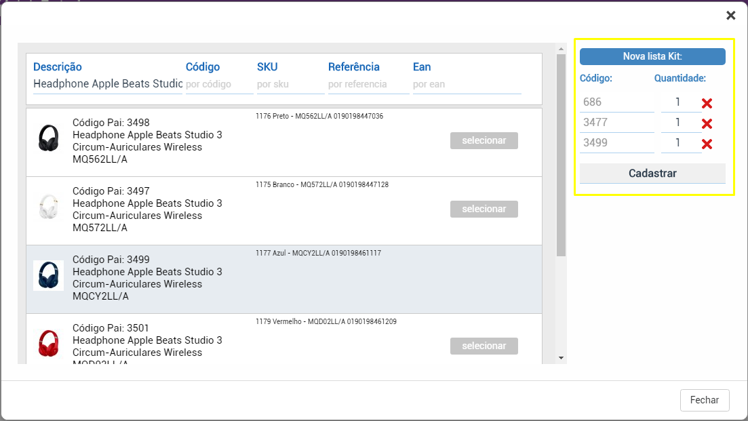Screen dimensions: 748x421
Task: Focus the Descrição search field
Action: [x=108, y=84]
